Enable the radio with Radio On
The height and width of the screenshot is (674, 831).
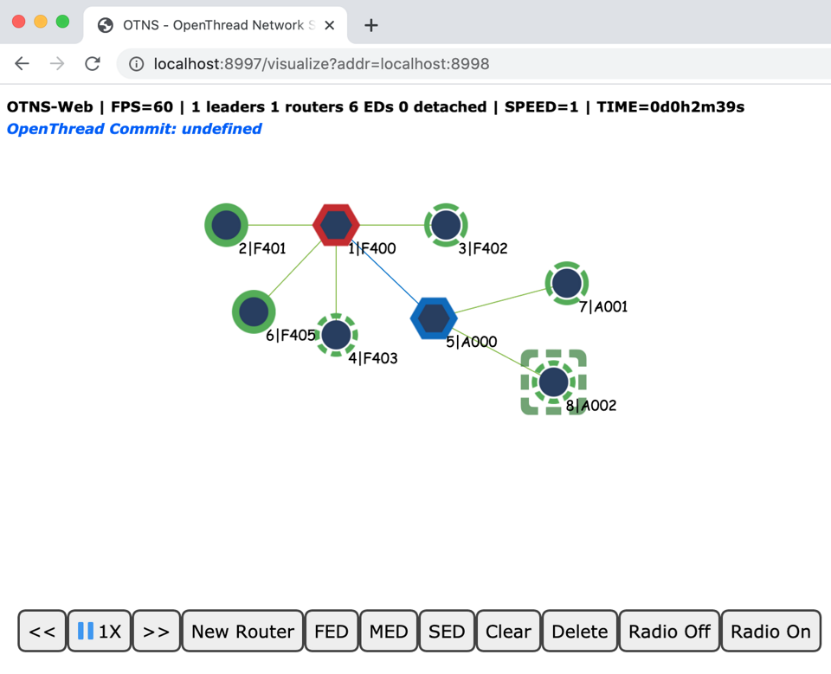pos(770,632)
